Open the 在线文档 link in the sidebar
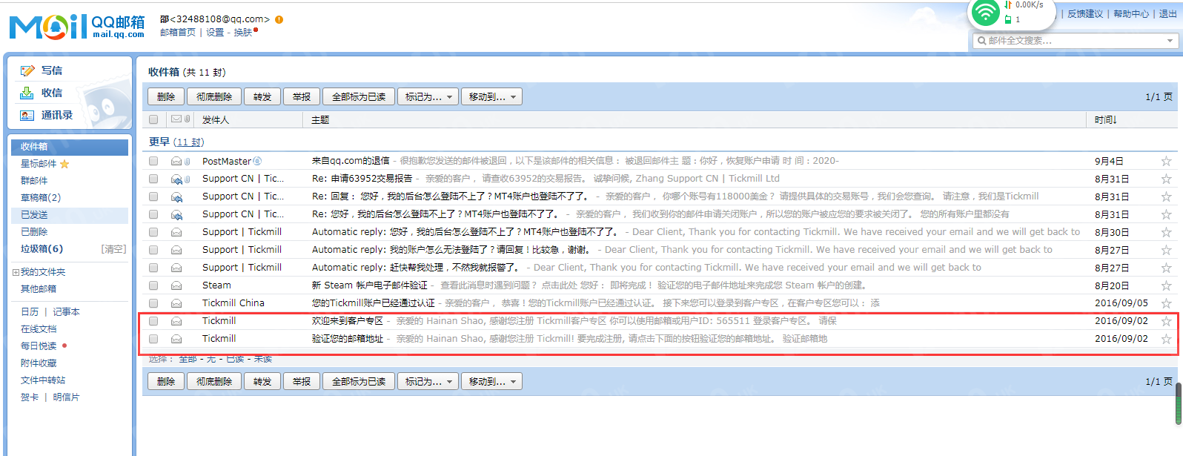Screen dimensions: 1183x456 tap(39, 329)
